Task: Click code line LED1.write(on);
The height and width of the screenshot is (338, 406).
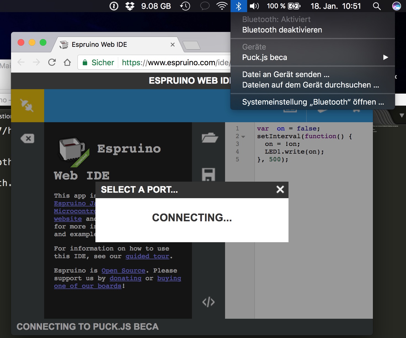Action: tap(294, 152)
